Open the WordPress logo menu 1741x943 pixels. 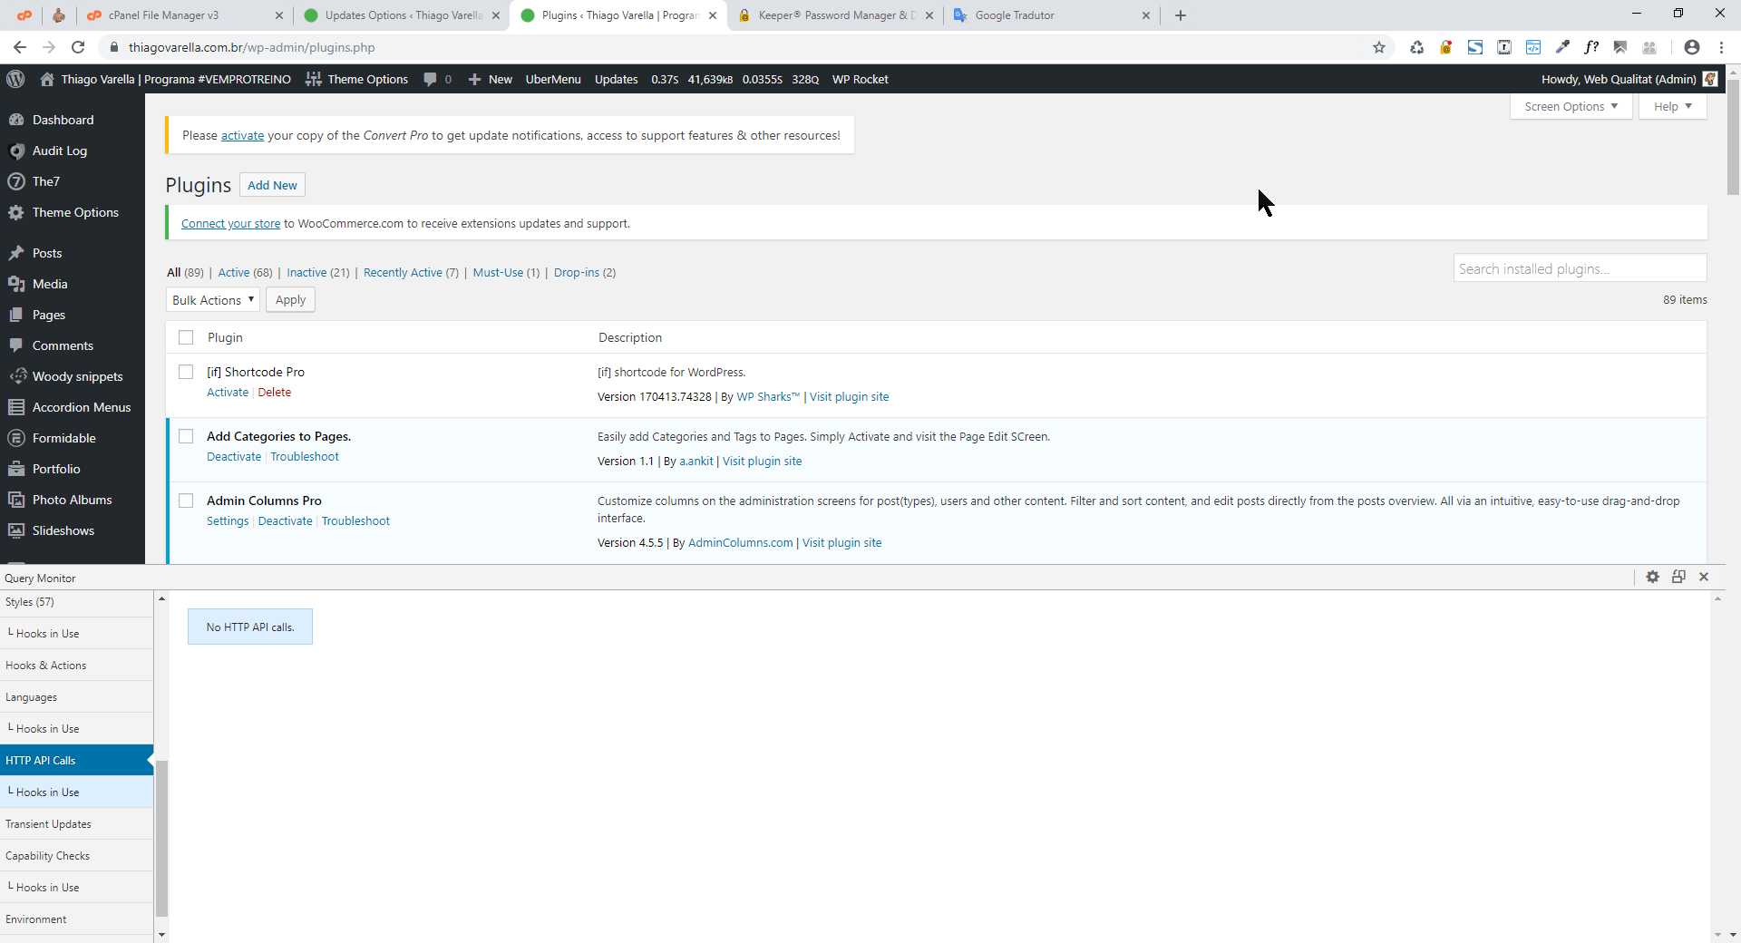coord(15,79)
